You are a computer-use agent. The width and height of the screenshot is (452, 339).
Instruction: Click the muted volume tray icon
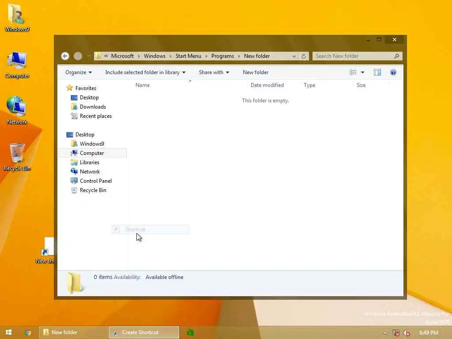tap(407, 333)
